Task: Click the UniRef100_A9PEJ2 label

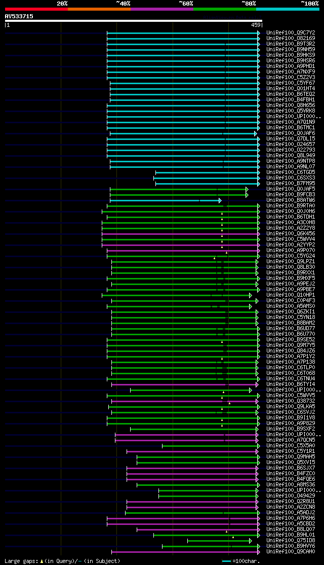Action: click(x=291, y=284)
